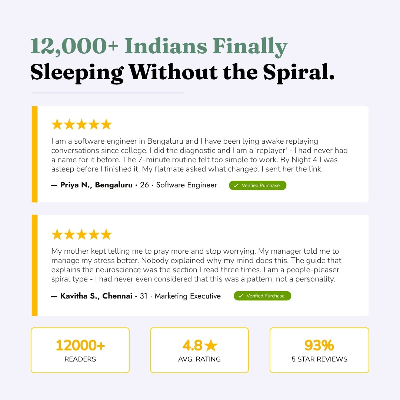This screenshot has height=400, width=400.
Task: Select the 93% 5 Star Reviews card
Action: point(319,350)
